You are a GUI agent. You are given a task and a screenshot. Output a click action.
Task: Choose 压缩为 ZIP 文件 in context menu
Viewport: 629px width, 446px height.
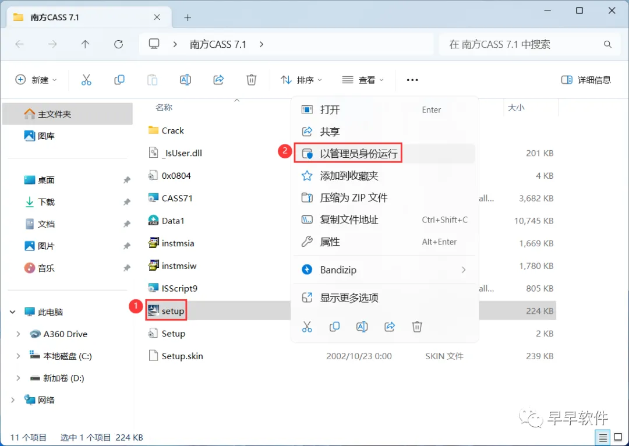tap(385, 198)
